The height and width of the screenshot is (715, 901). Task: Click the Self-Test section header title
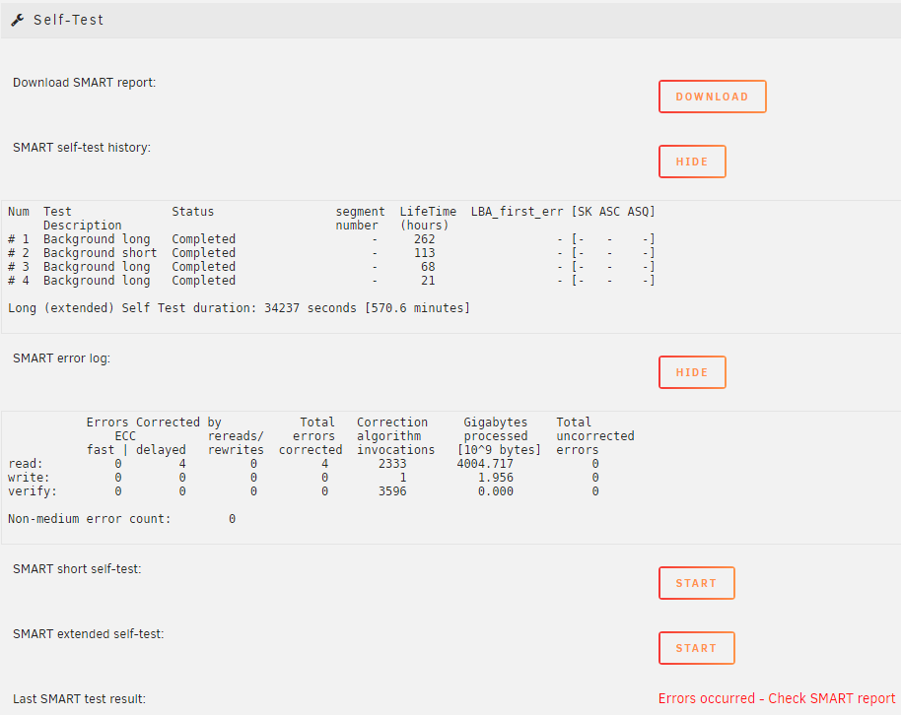(68, 20)
